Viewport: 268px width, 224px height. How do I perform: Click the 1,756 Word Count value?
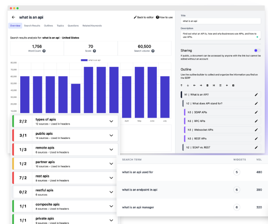tap(37, 46)
